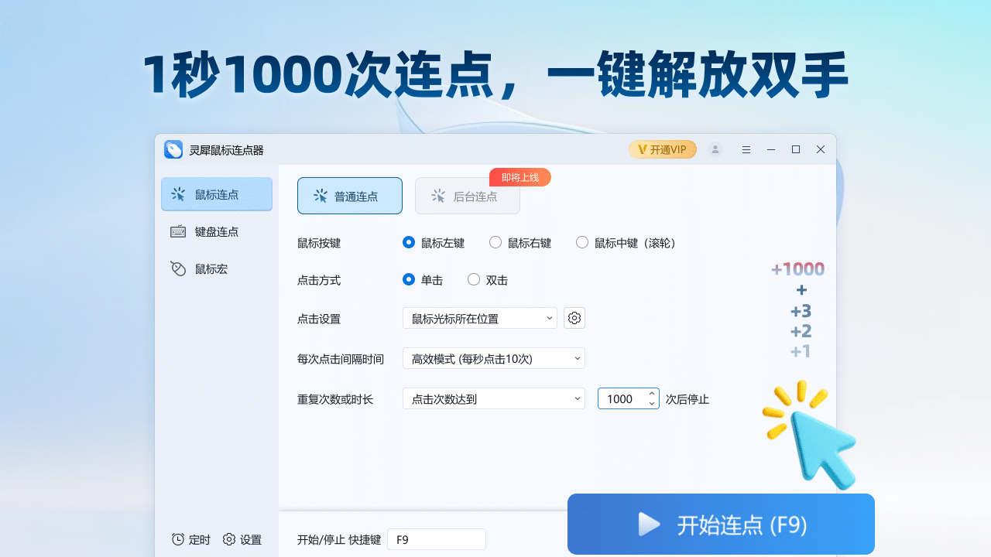Viewport: 991px width, 557px height.
Task: Click 开始连点 (F9) button
Action: pos(721,524)
